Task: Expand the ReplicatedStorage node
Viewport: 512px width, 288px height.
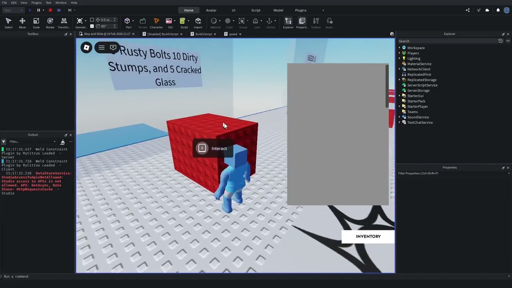Action: 399,80
